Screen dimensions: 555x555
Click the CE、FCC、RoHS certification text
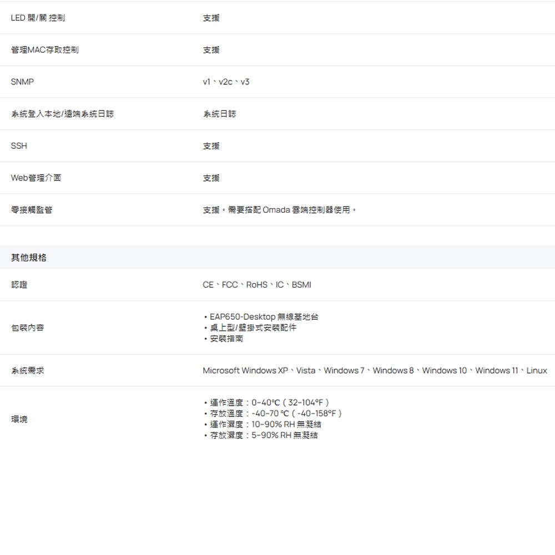pyautogui.click(x=257, y=284)
